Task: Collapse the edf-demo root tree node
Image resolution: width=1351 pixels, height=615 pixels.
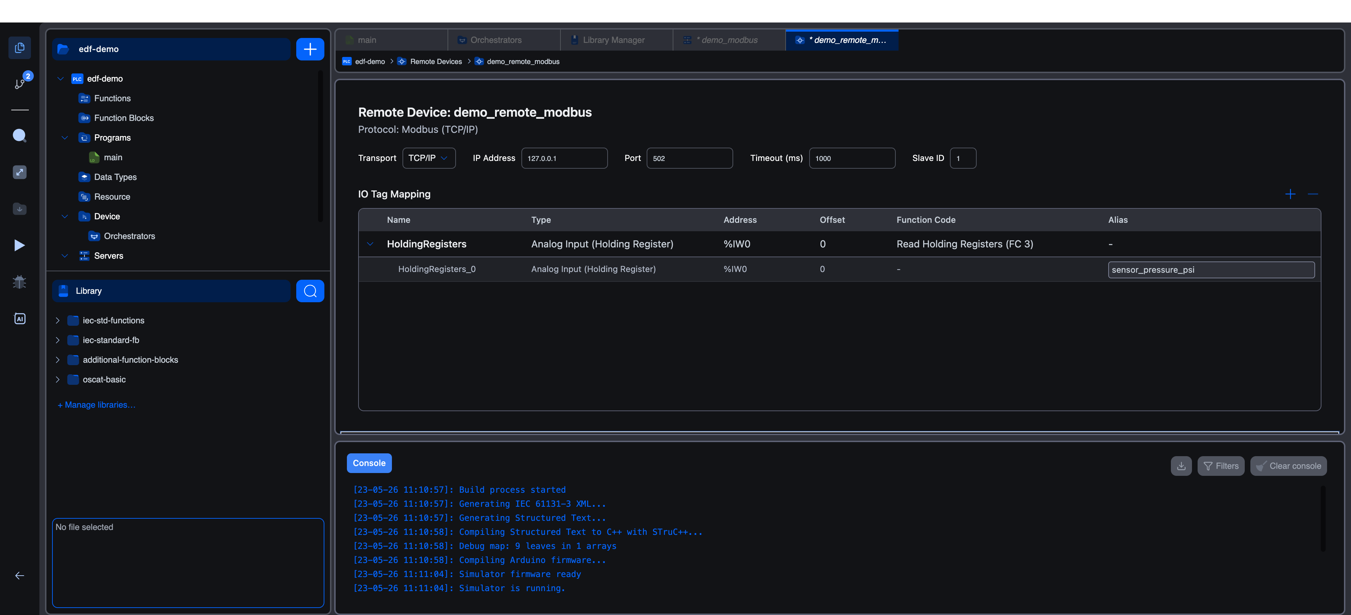Action: pos(61,79)
